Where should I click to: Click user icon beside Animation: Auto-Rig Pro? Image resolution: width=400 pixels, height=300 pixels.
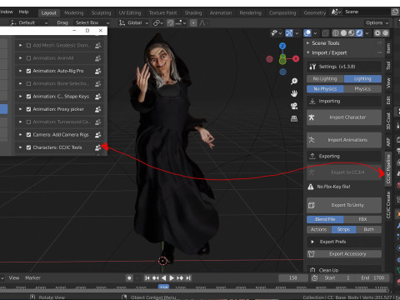pos(97,71)
